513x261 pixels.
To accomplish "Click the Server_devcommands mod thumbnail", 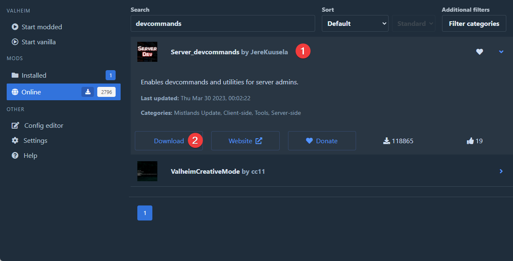I will click(147, 52).
